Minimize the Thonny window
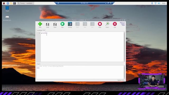Viewport: 169px width, 95px height. [120, 20]
